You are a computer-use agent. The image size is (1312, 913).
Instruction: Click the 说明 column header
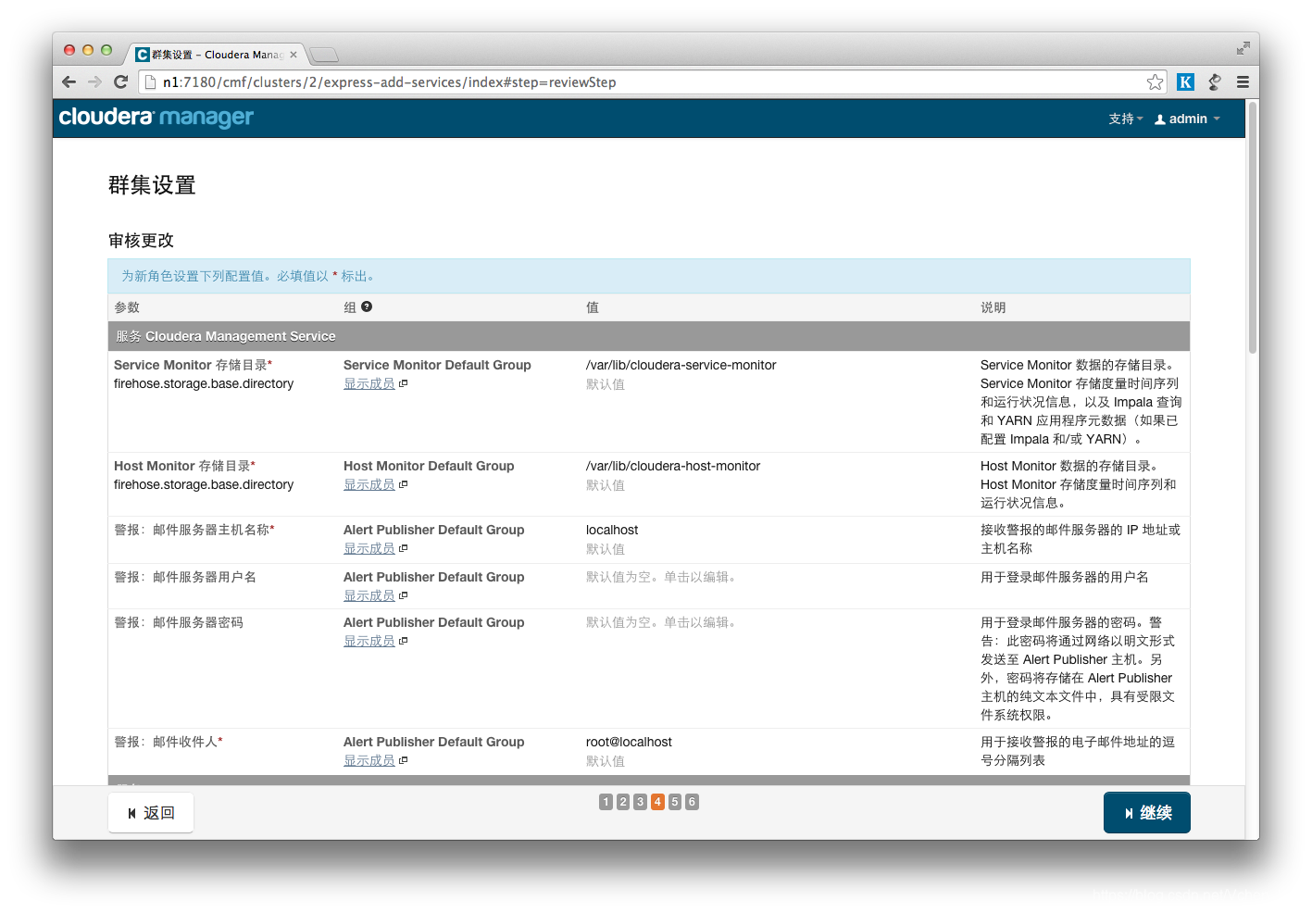click(x=993, y=307)
